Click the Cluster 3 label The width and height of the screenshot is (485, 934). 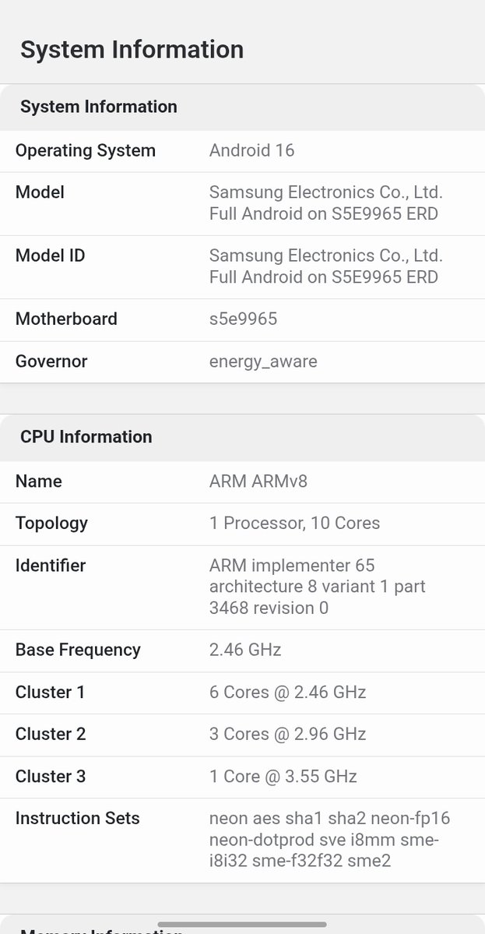click(51, 776)
